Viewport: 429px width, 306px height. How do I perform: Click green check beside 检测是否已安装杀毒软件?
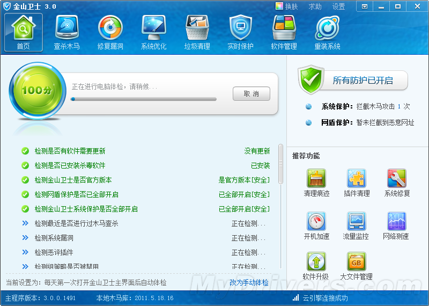pos(25,165)
